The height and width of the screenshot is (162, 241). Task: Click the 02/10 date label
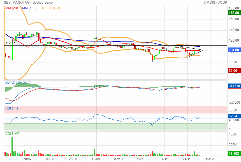coord(119,159)
